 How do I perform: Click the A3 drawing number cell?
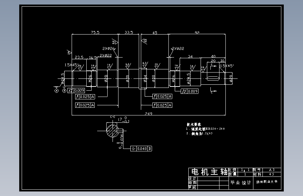(x=271, y=170)
